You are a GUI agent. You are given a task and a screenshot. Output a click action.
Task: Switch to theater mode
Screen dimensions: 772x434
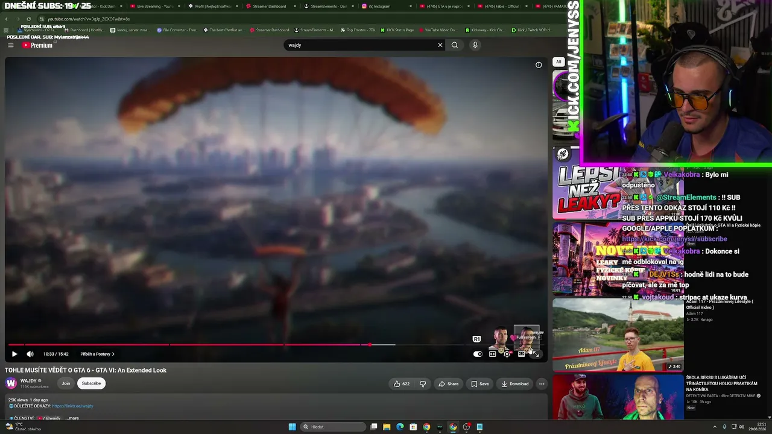(521, 354)
